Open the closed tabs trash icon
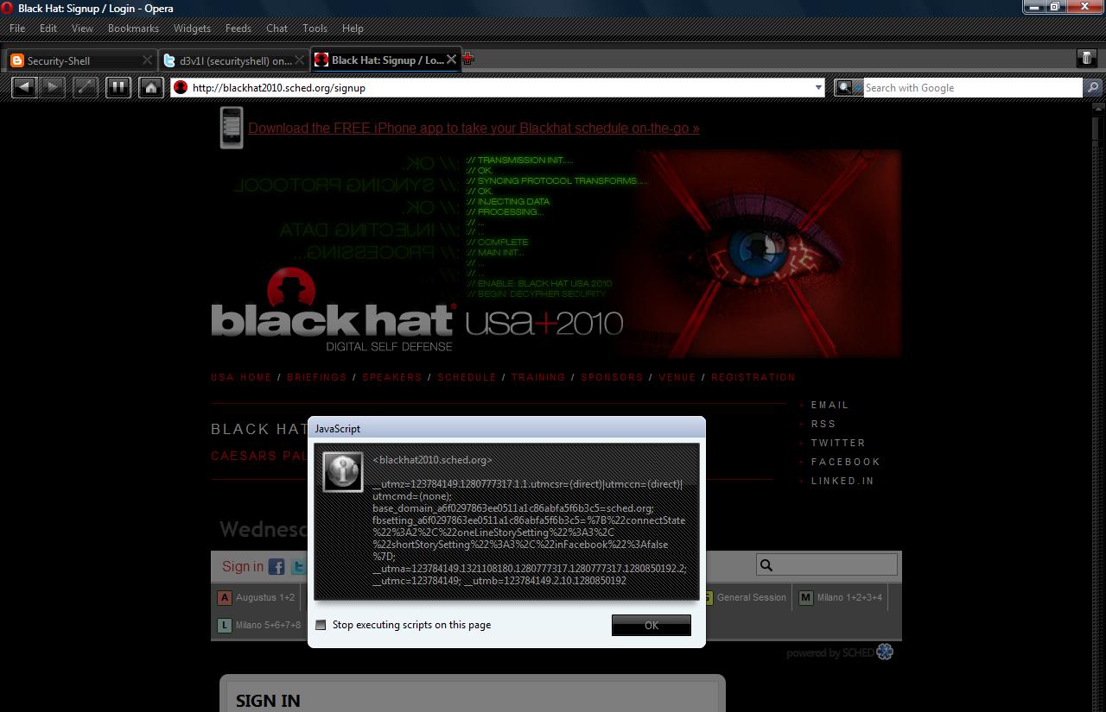This screenshot has height=712, width=1106. tap(1086, 58)
